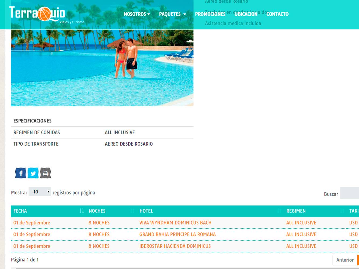This screenshot has height=269, width=359.
Task: Open the NOSOTROS dropdown menu
Action: (137, 14)
